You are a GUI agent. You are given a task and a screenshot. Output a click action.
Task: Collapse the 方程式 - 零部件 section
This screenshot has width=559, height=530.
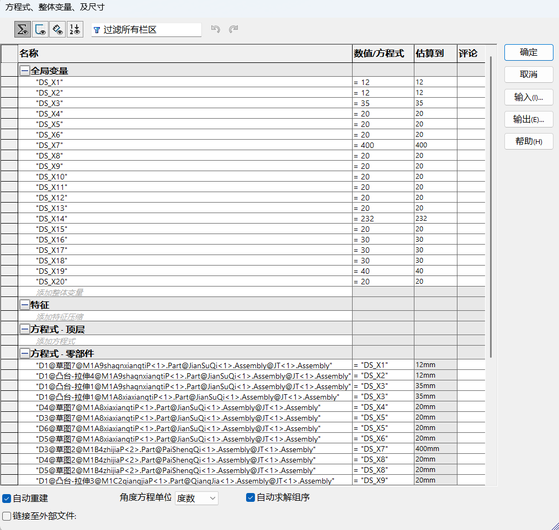click(24, 353)
